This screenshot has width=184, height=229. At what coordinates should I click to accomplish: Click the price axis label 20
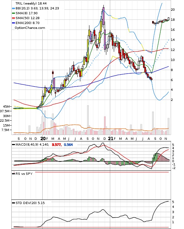click(x=173, y=10)
